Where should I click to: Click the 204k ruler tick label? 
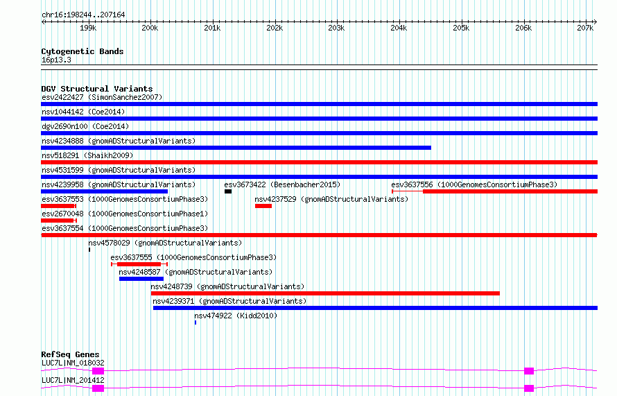click(399, 28)
